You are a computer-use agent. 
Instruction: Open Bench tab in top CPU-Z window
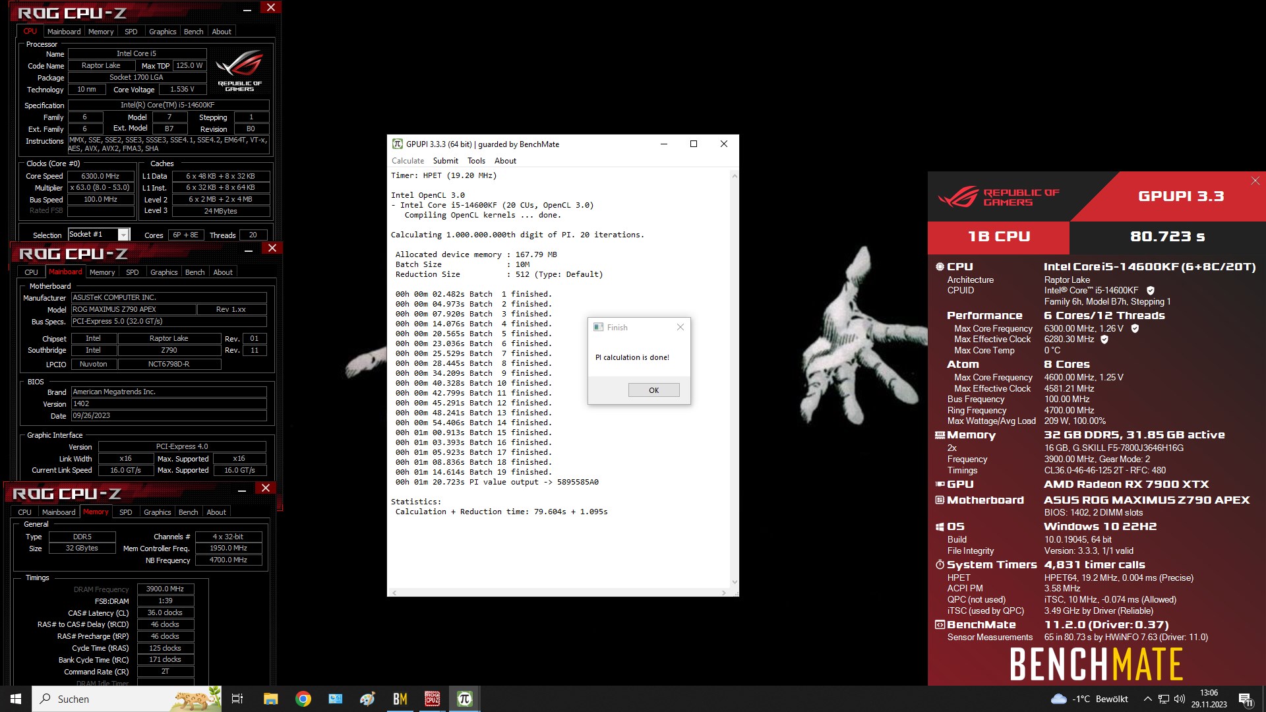194,32
